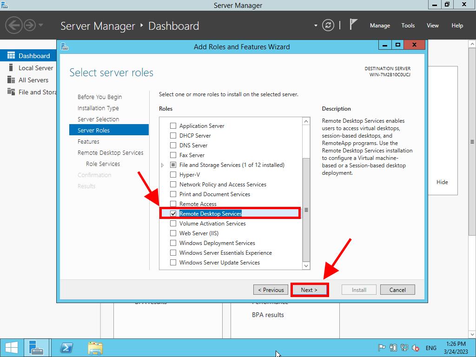Go to the Before You Begin step
The width and height of the screenshot is (476, 357).
point(99,97)
